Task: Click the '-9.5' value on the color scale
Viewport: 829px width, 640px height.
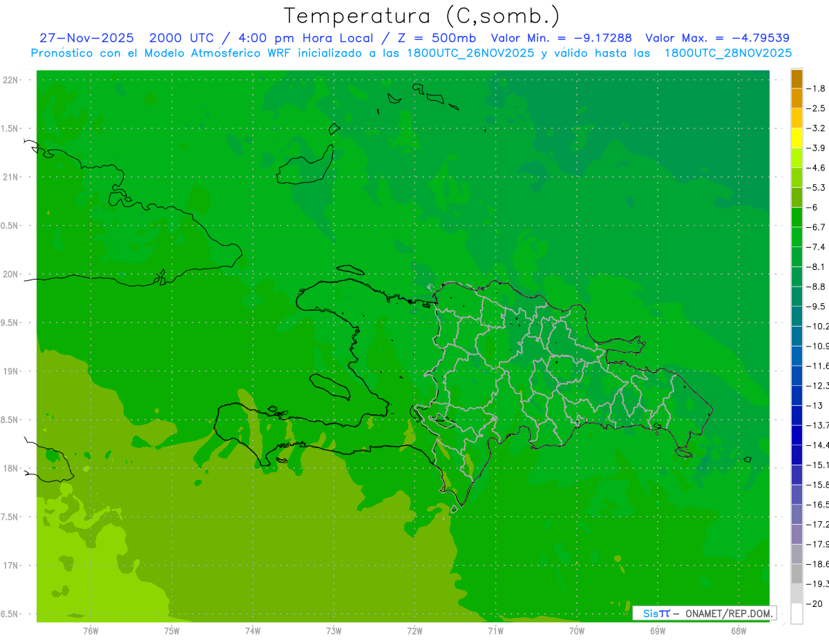Action: 817,307
